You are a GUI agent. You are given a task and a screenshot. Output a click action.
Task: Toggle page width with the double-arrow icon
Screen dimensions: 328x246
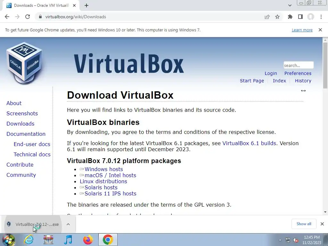(x=303, y=91)
